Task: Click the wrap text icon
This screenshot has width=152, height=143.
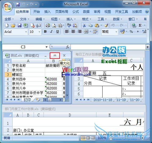Action: (x=95, y=32)
